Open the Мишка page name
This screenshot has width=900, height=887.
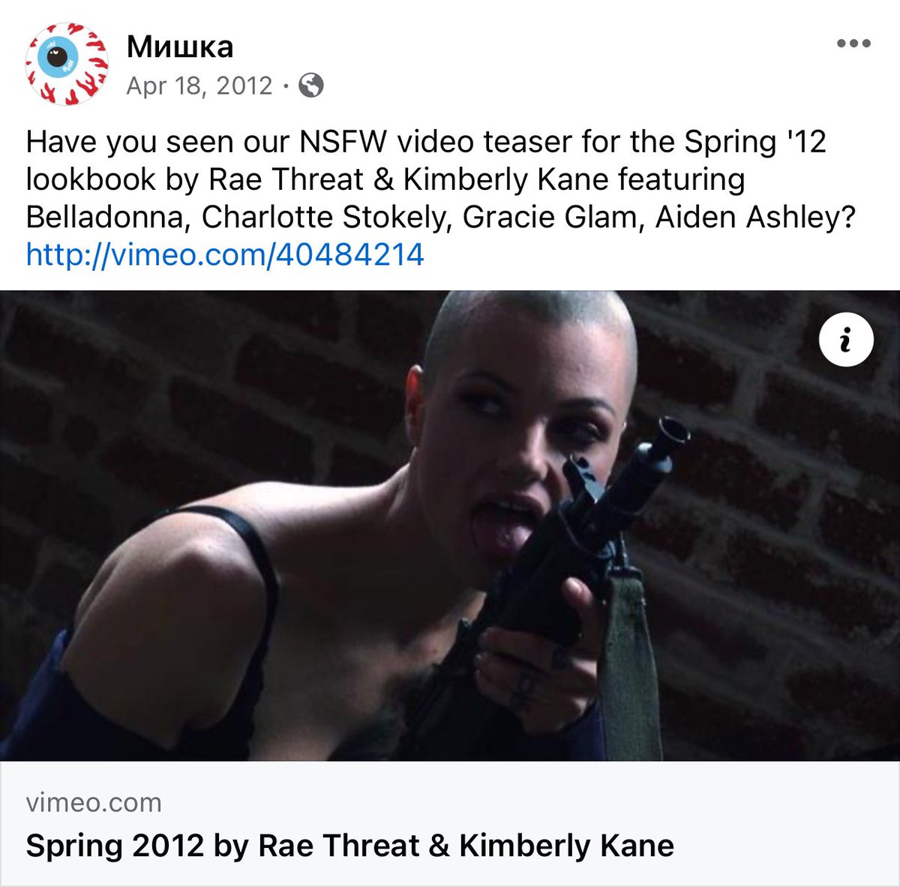tap(180, 47)
